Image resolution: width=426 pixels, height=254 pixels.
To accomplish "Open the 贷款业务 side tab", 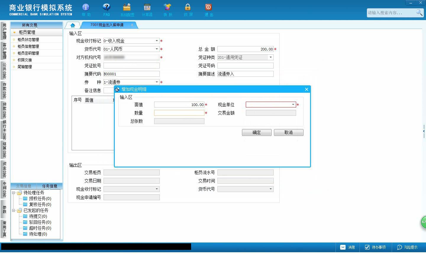I will coord(4,110).
